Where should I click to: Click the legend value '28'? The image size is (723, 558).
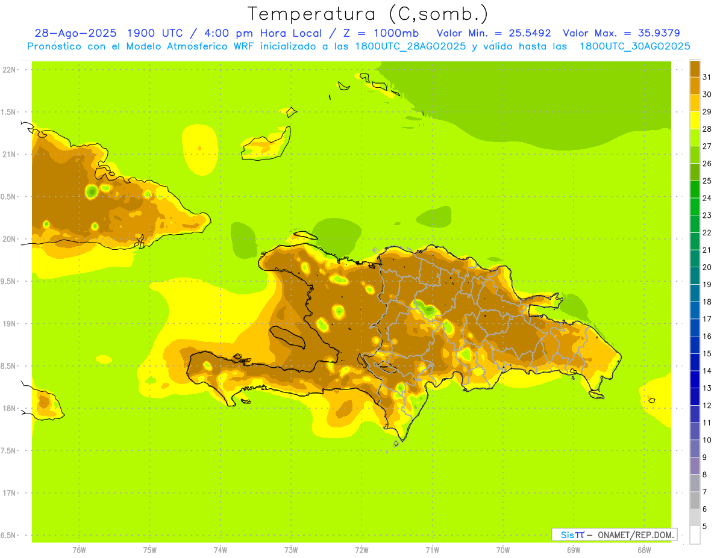[x=707, y=129]
